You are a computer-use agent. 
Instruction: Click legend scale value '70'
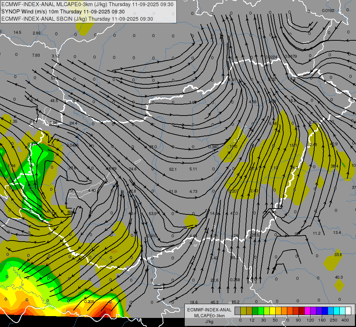[x=287, y=320]
